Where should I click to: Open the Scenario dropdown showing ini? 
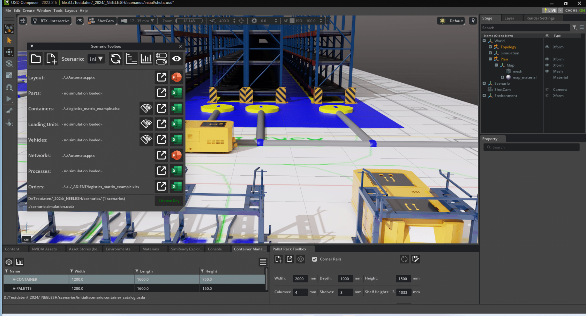[x=96, y=59]
